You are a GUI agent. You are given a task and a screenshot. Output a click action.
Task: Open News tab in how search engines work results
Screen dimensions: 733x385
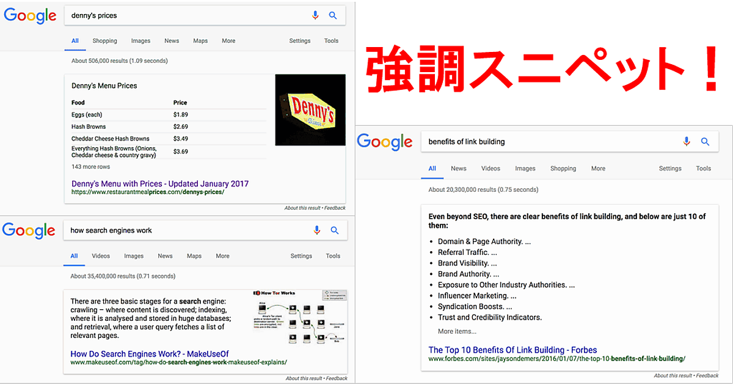[x=165, y=256]
